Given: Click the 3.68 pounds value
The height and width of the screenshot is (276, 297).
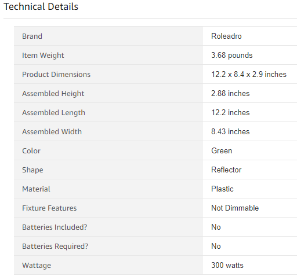Looking at the screenshot, I should 232,55.
